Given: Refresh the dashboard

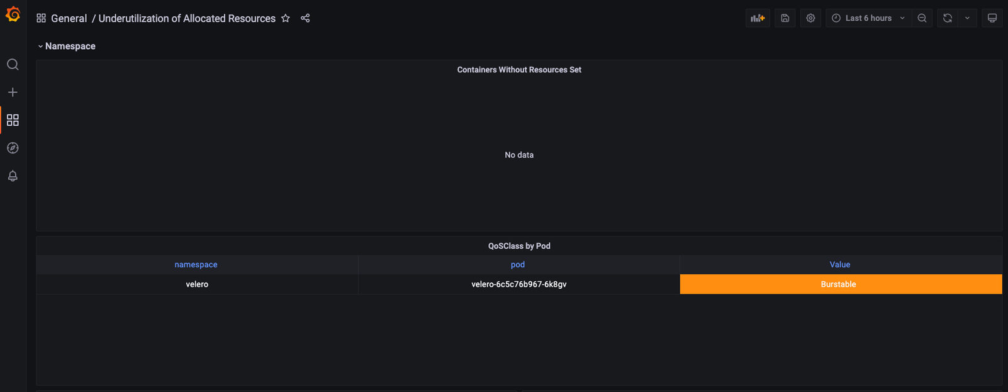Looking at the screenshot, I should [948, 18].
